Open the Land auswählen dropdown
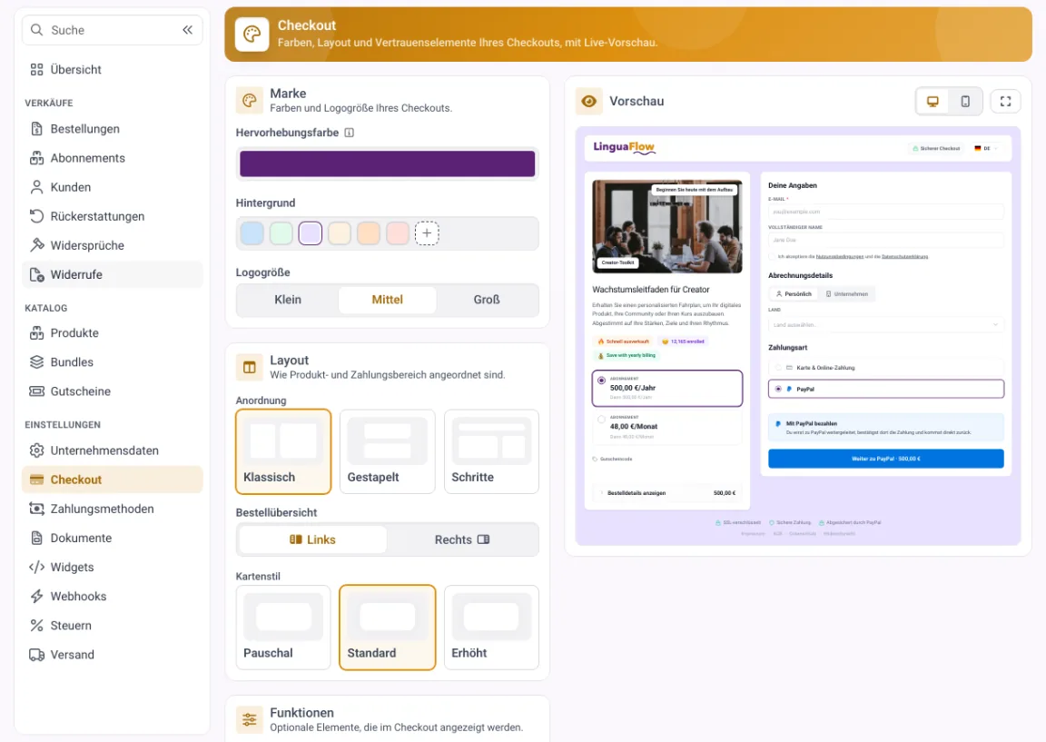The image size is (1046, 742). click(886, 325)
